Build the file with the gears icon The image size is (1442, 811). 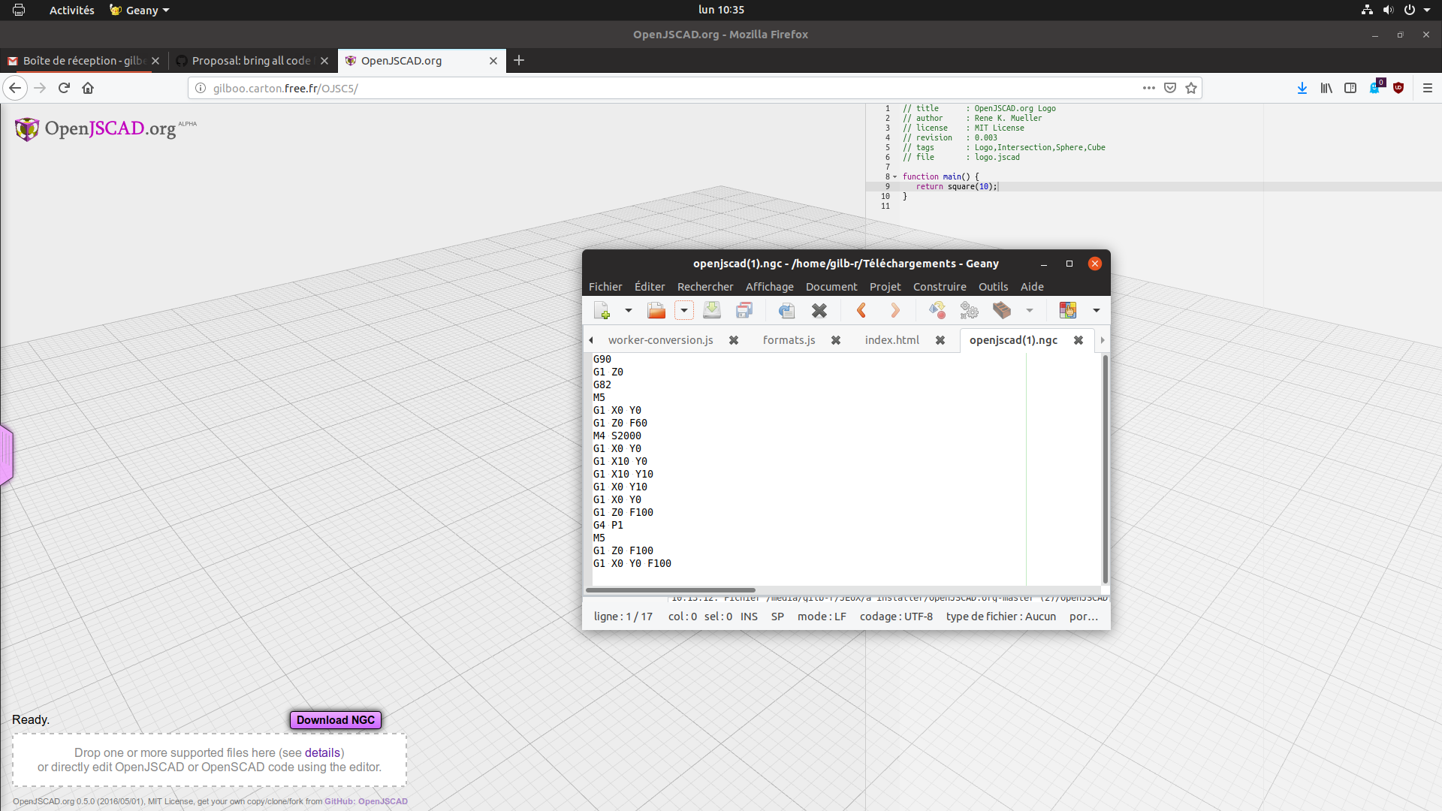970,310
